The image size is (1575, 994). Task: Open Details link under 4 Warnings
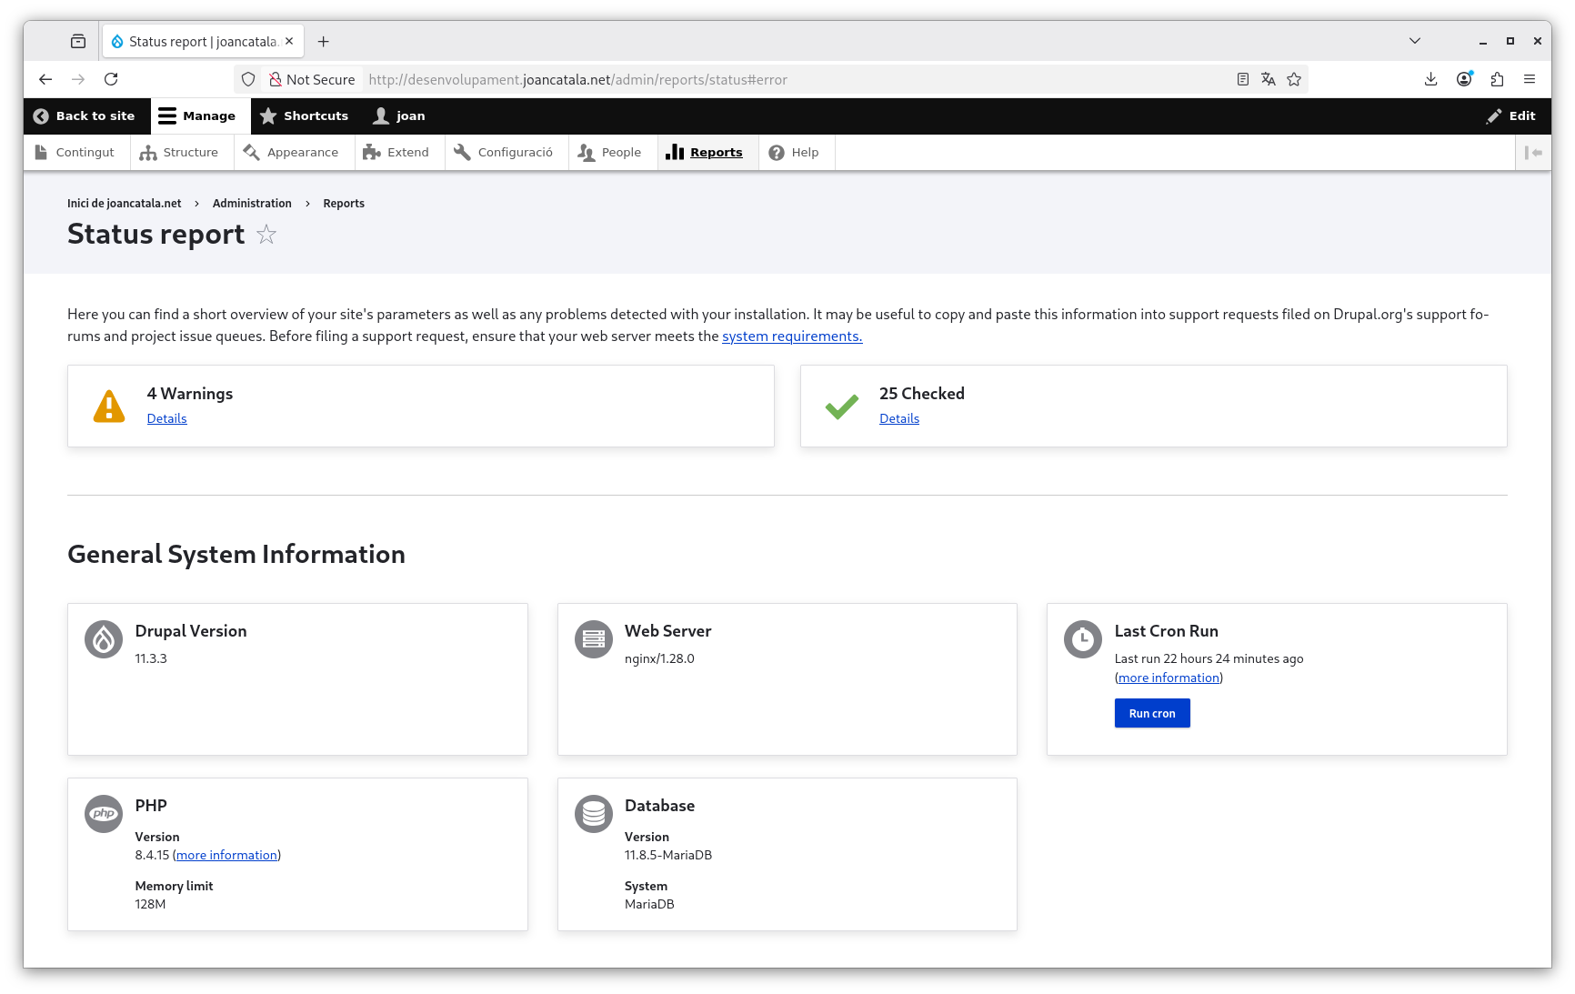166,418
